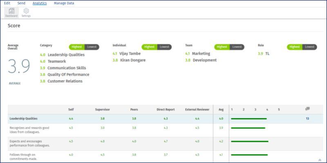Image resolution: width=327 pixels, height=163 pixels.
Task: Click the large 3.9 average overall score
Action: click(x=19, y=66)
